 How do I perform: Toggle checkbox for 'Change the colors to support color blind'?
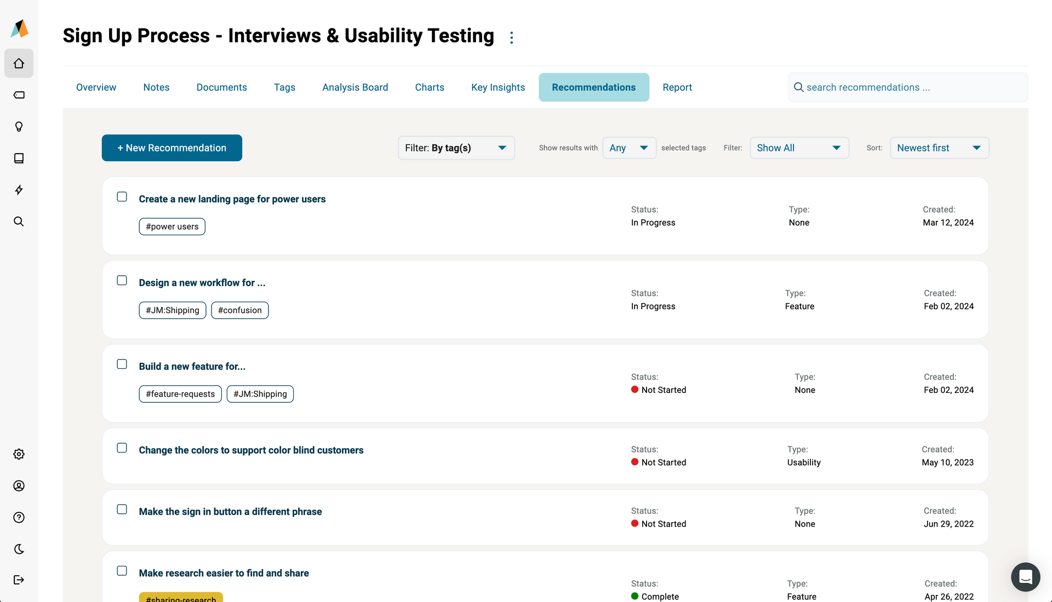122,447
